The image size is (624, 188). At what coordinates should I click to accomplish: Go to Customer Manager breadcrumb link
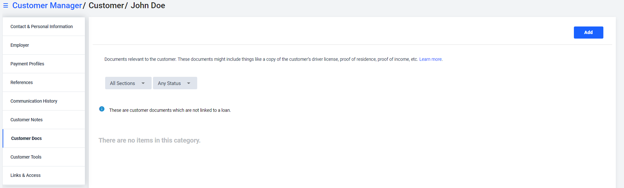(x=47, y=6)
